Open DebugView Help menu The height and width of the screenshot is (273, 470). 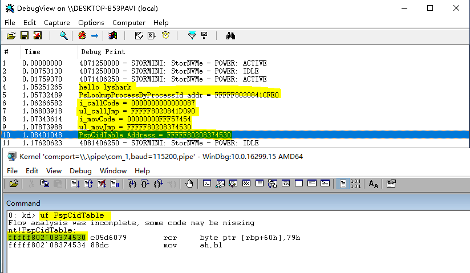(161, 23)
